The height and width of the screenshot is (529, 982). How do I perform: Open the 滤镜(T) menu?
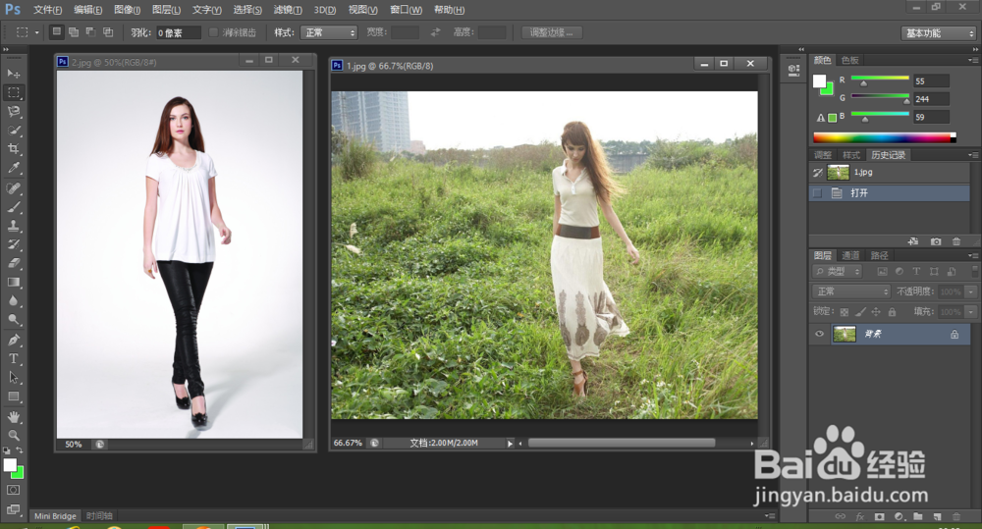tap(288, 10)
